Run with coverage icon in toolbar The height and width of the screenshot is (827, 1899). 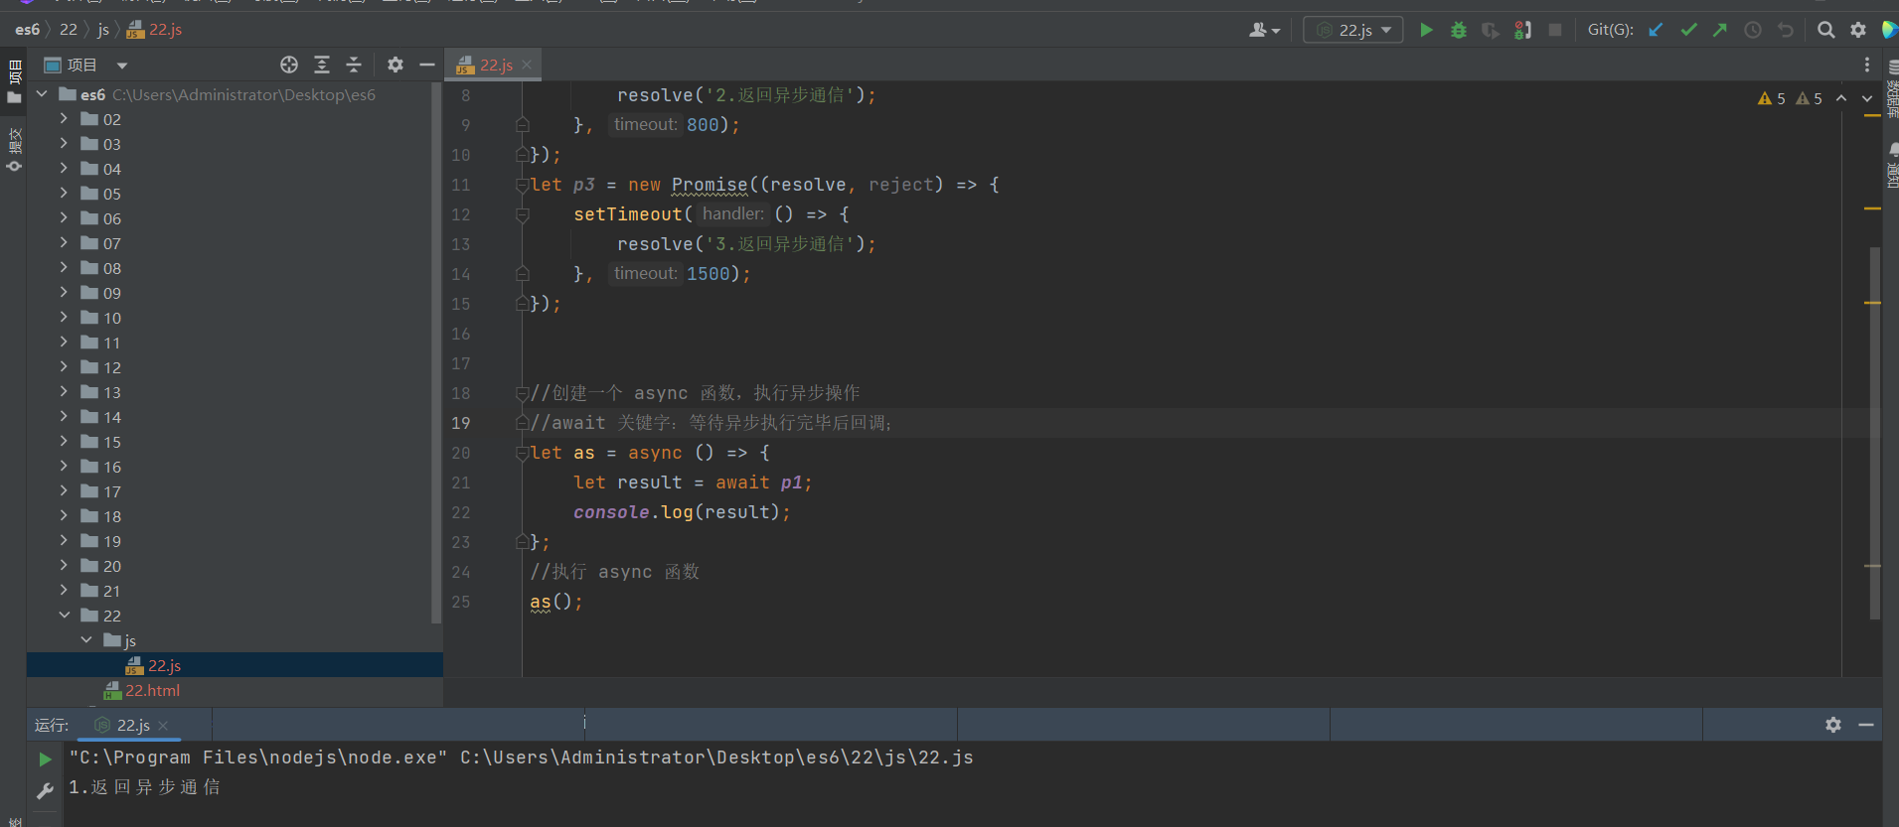(1490, 30)
